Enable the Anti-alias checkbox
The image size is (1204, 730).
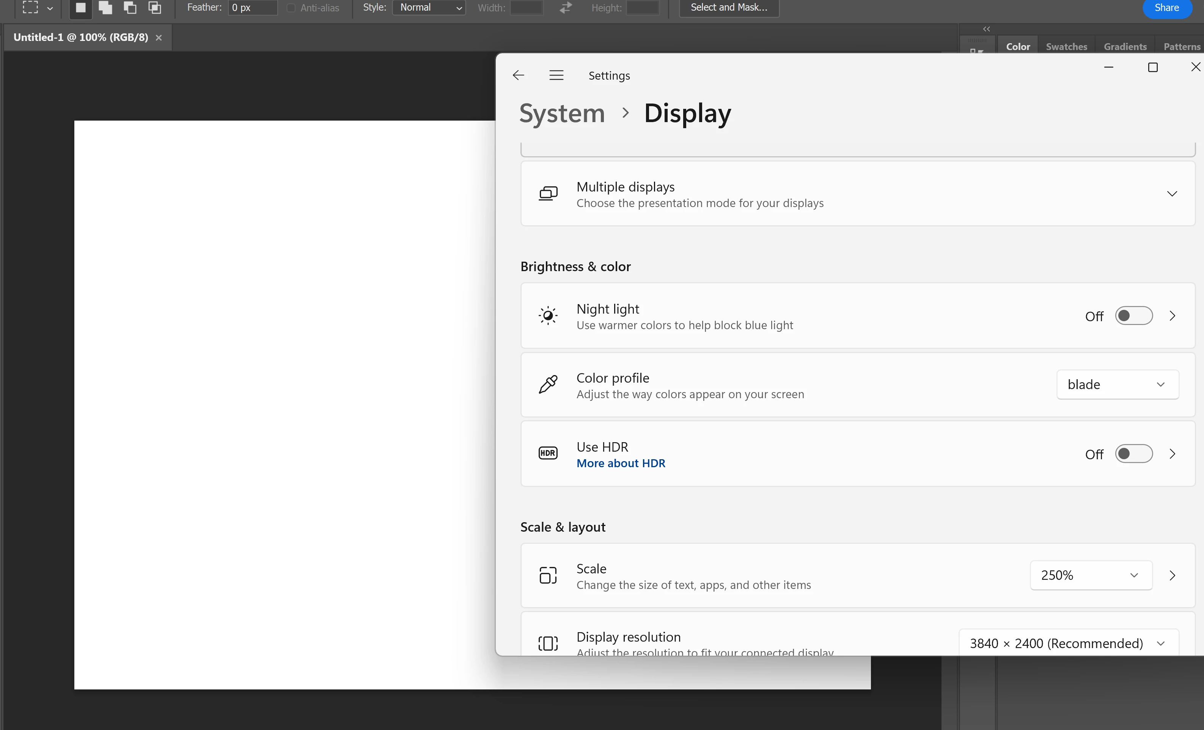coord(291,8)
